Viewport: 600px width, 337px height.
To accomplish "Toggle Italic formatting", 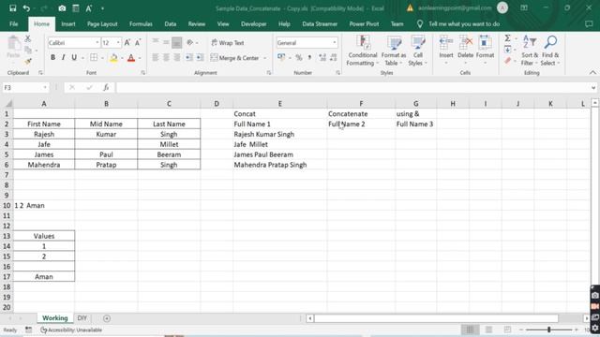I will (63, 58).
